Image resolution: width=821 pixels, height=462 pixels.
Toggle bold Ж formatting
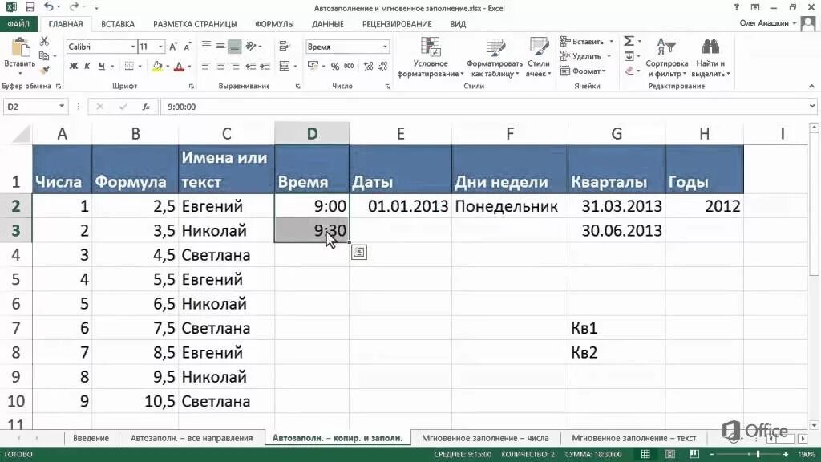(73, 66)
